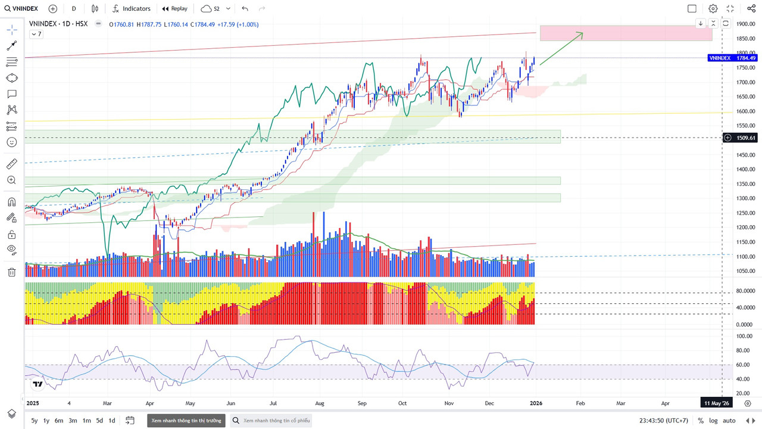Redo the last undone action
The height and width of the screenshot is (429, 762).
click(x=262, y=9)
